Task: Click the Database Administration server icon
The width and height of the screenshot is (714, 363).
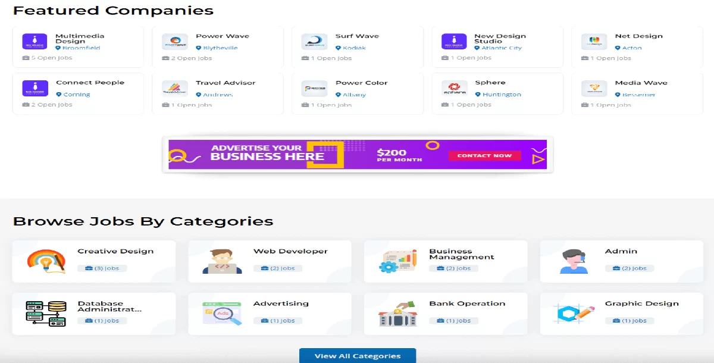Action: (46, 314)
